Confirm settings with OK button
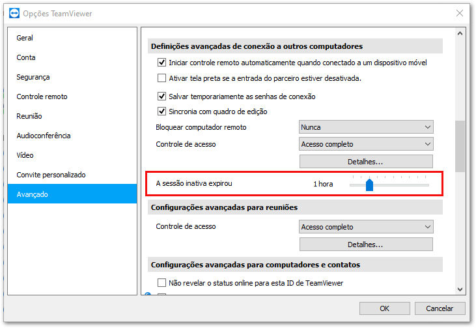Screen dimensions: 476x328 pyautogui.click(x=385, y=308)
